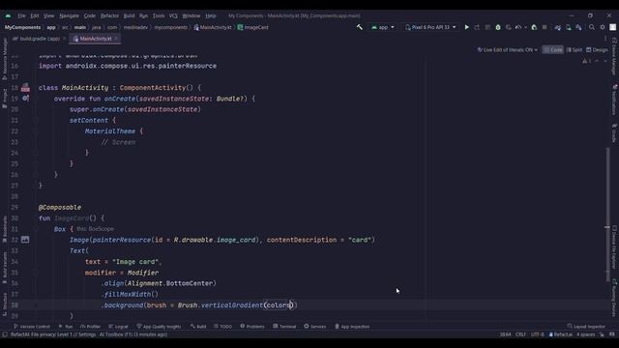Click the hammer Make Project icon
Viewport: 619px width, 348px height.
359,27
